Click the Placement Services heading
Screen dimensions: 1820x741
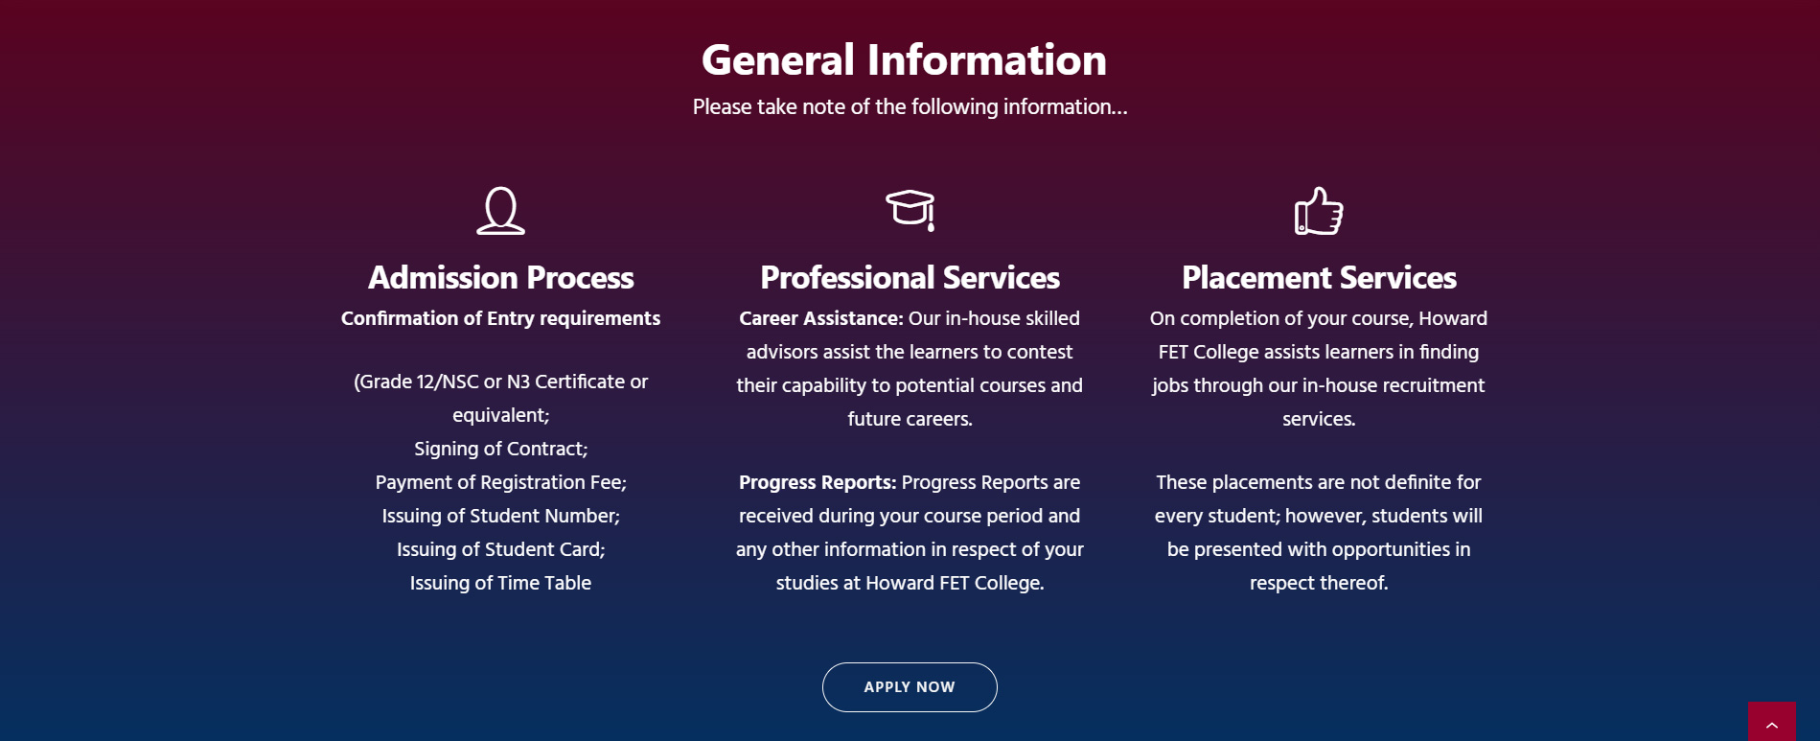pyautogui.click(x=1319, y=278)
